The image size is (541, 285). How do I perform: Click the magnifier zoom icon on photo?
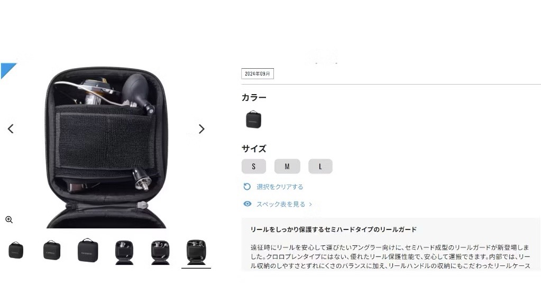(9, 220)
